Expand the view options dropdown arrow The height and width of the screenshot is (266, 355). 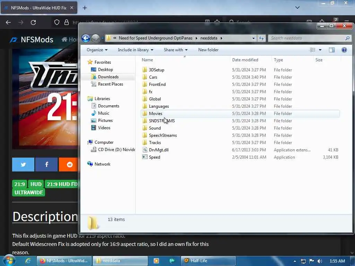pos(320,50)
